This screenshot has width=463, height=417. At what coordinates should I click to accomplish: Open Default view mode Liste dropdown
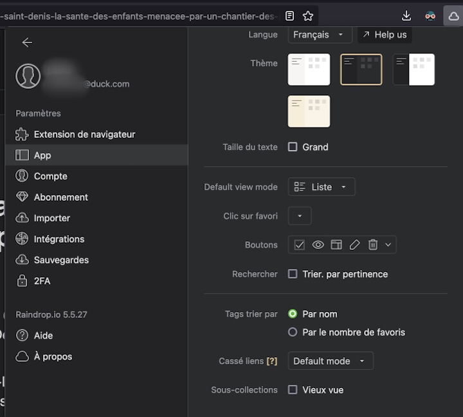point(321,187)
